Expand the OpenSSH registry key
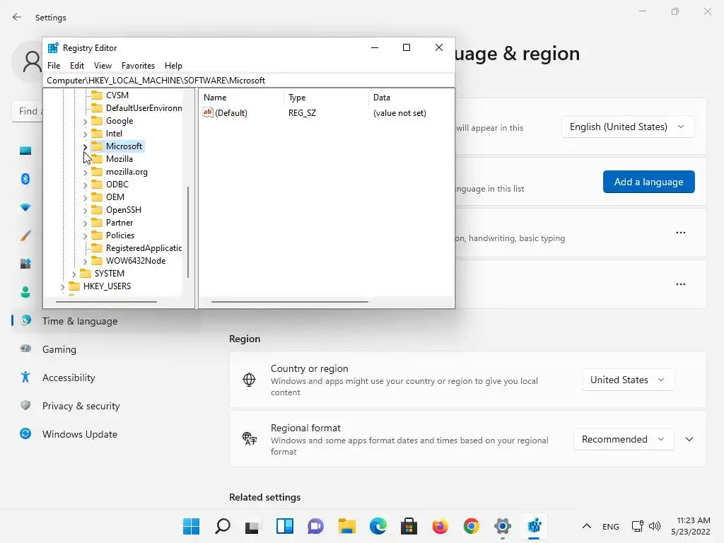Viewport: 724px width, 543px height. click(x=85, y=211)
